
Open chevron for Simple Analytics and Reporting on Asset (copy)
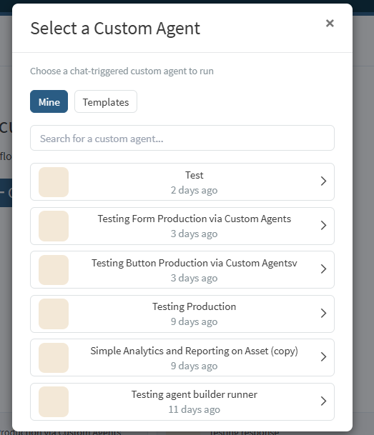click(323, 356)
